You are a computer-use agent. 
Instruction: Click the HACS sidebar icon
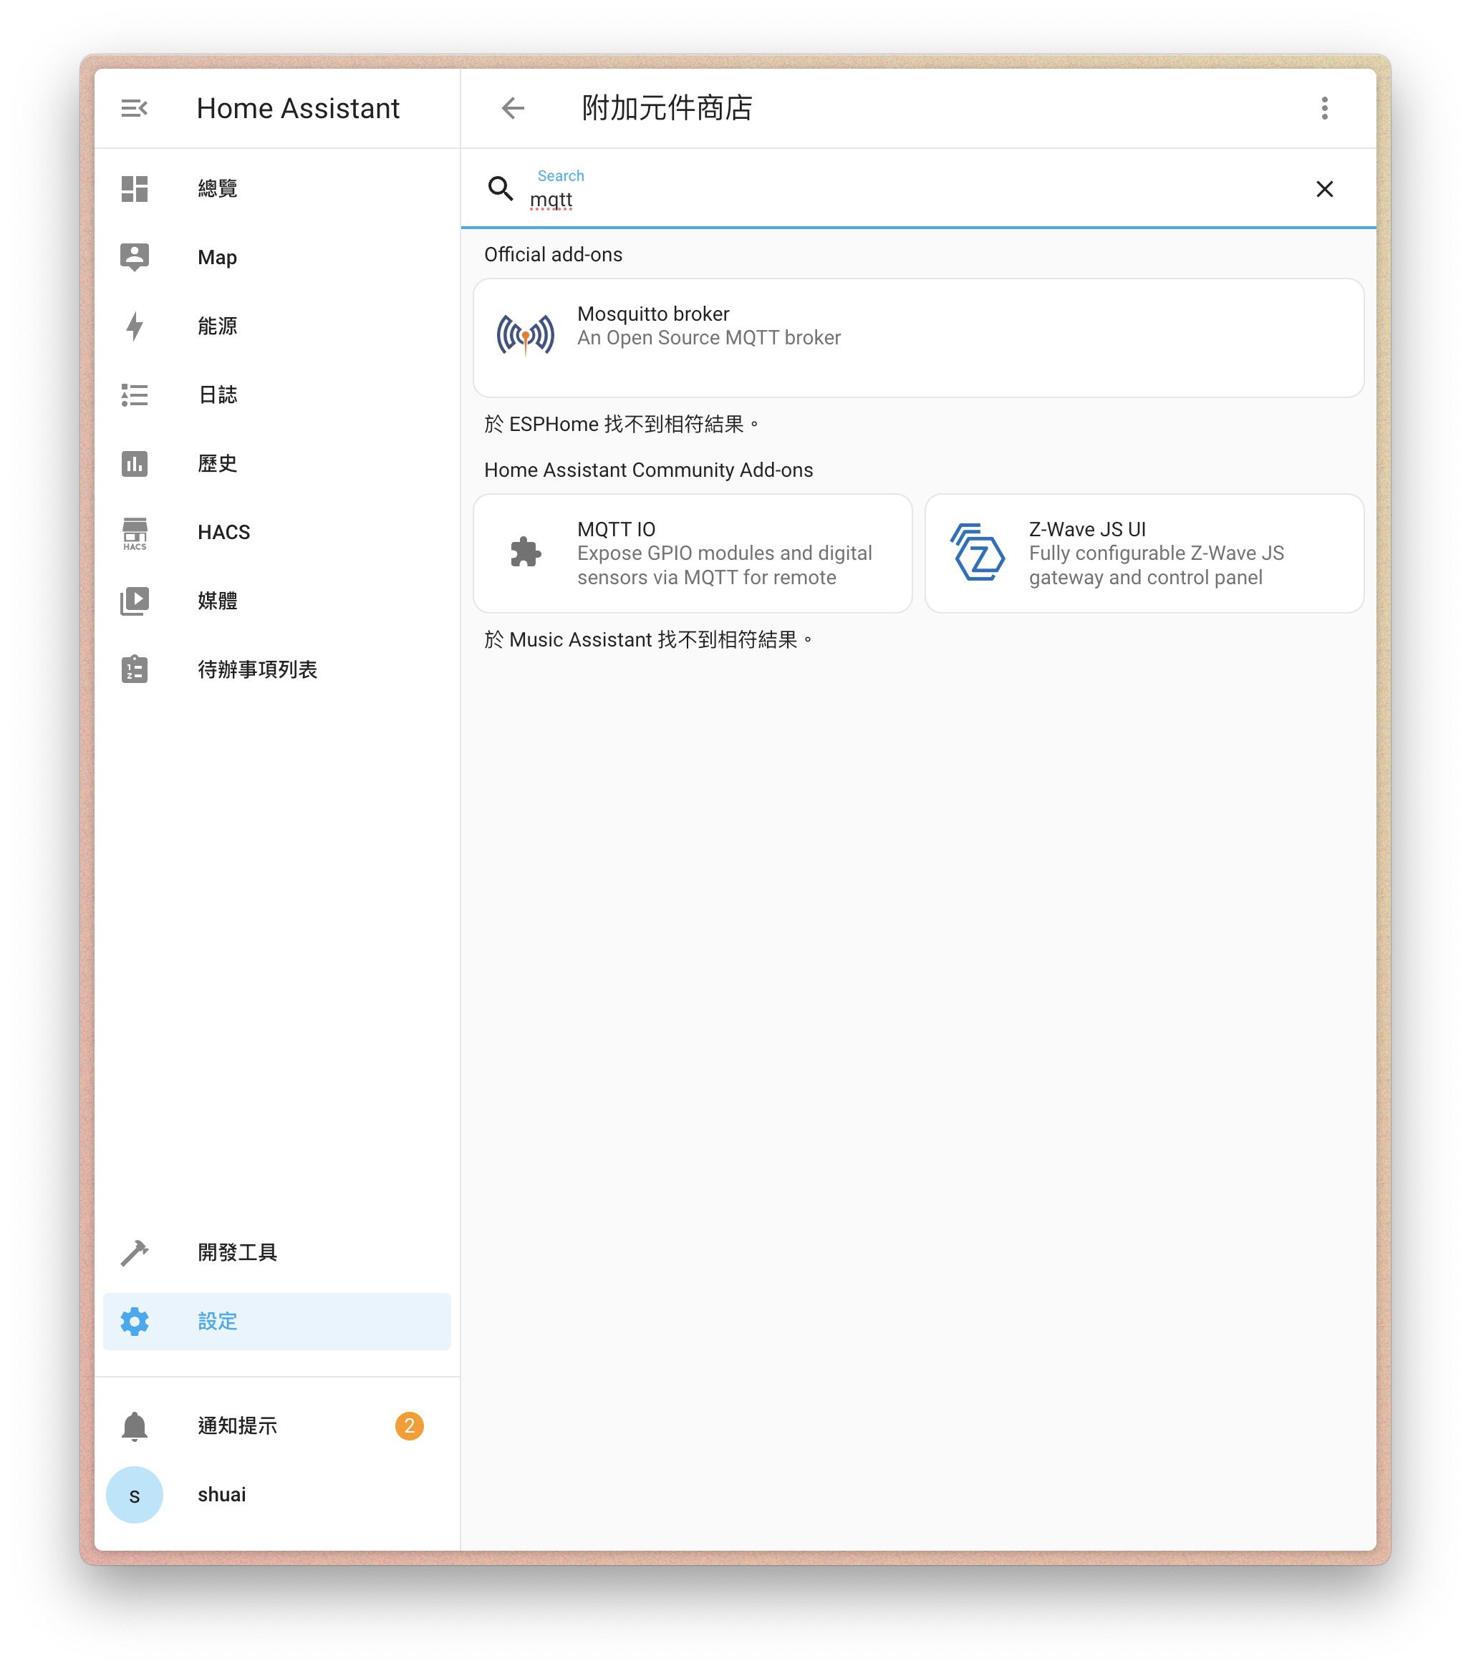pyautogui.click(x=137, y=533)
